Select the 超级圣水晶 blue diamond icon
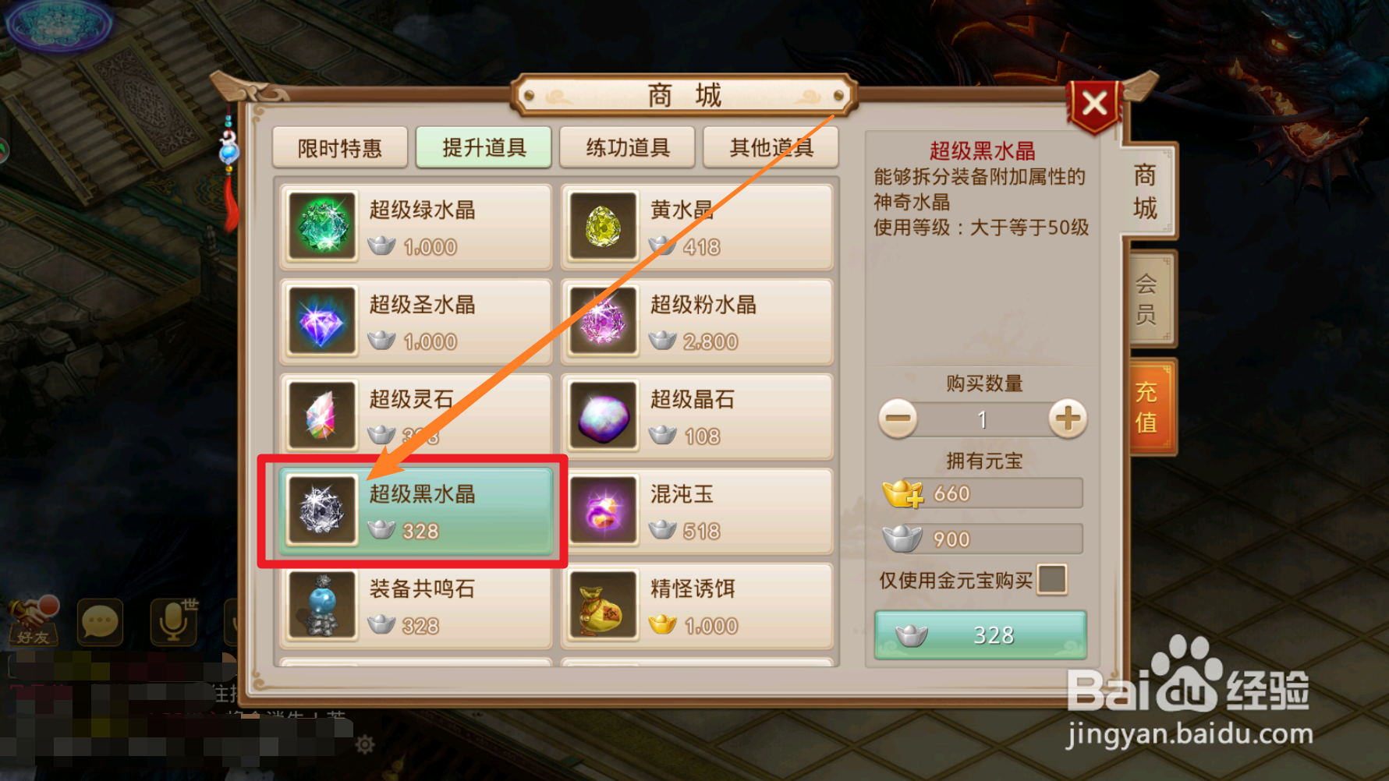1389x781 pixels. tap(322, 321)
